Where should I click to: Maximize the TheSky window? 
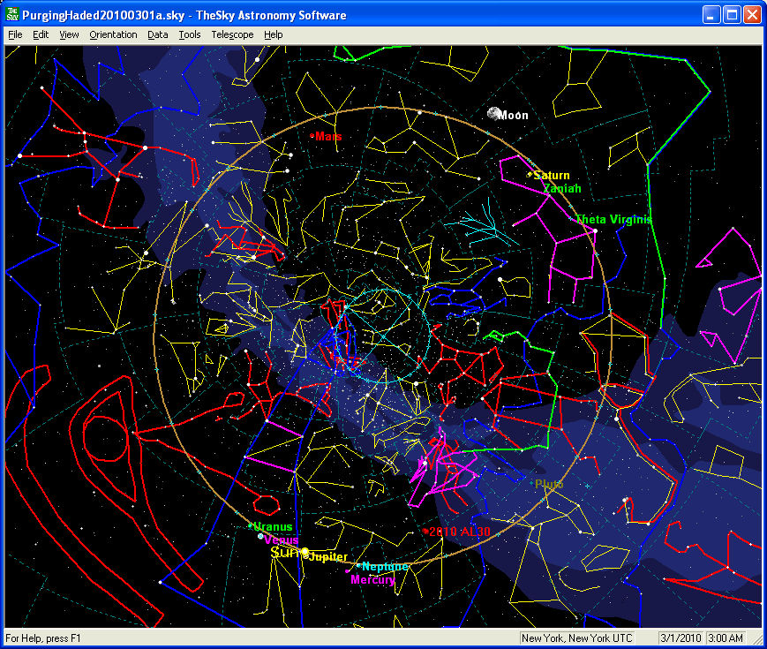[732, 15]
